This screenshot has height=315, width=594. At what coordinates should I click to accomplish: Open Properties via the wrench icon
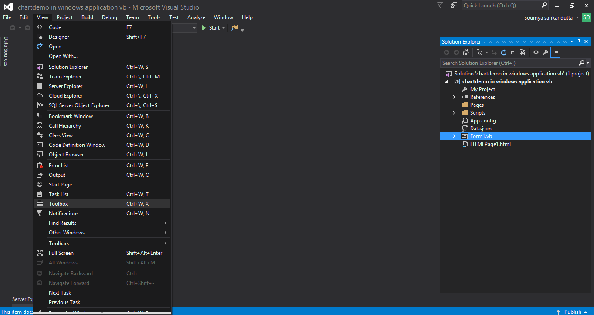(545, 52)
